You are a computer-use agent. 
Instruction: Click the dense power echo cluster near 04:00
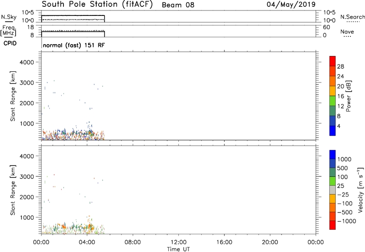point(89,133)
